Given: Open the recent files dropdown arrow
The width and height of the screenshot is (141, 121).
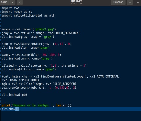Looking at the screenshot, I should [12, 2].
